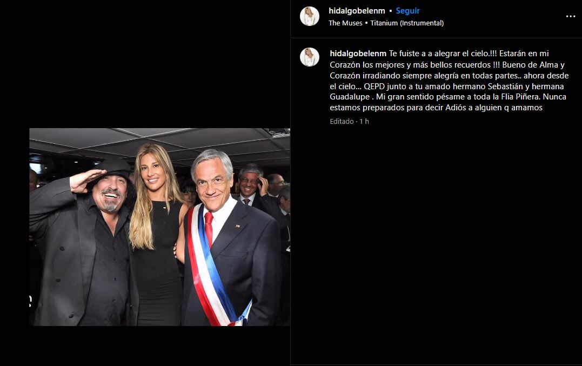Open The Muses audio artist link
The image size is (582, 366).
coord(345,23)
